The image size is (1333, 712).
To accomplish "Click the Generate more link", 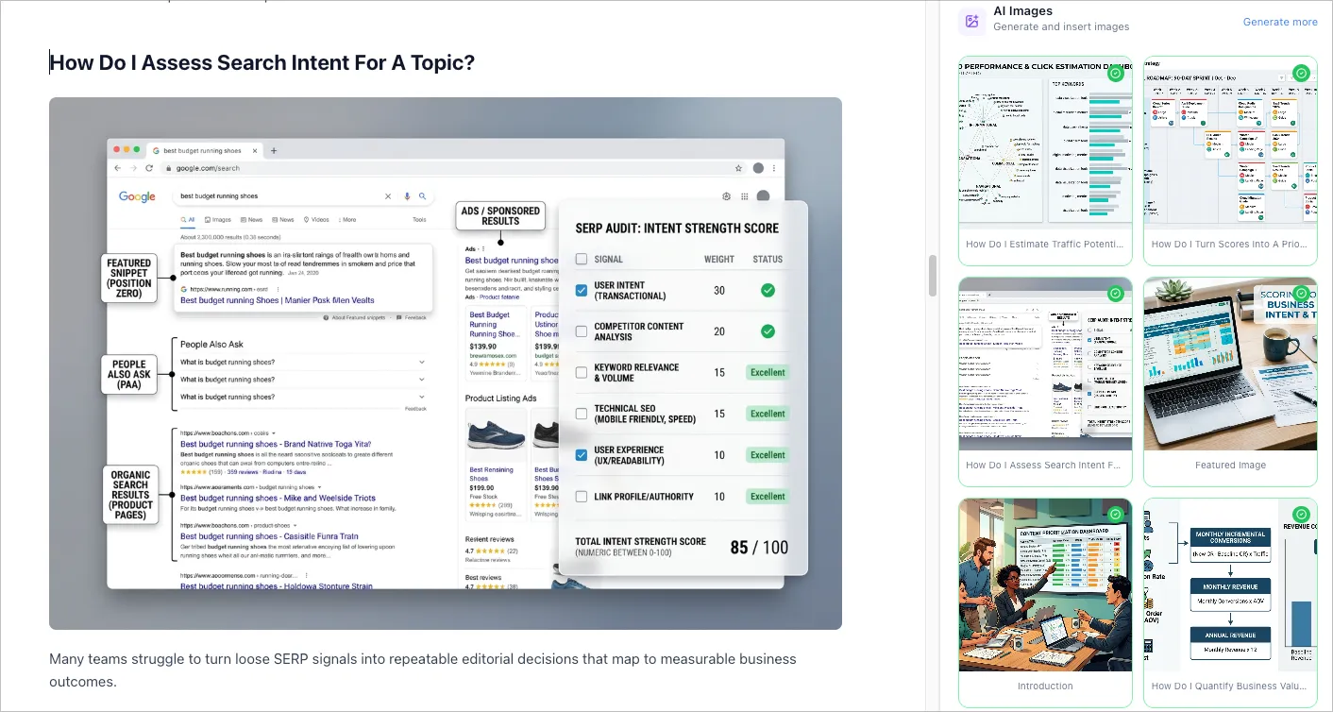I will click(1280, 22).
